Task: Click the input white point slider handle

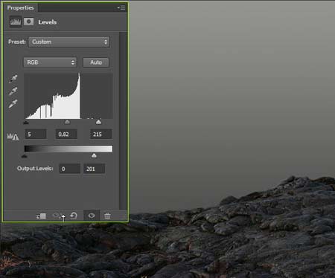Action: tap(98, 122)
